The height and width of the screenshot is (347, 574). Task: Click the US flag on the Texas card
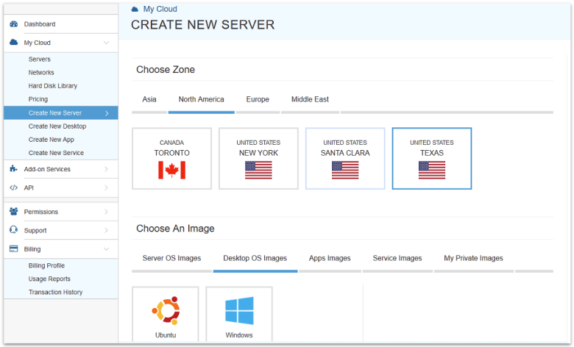pos(432,170)
